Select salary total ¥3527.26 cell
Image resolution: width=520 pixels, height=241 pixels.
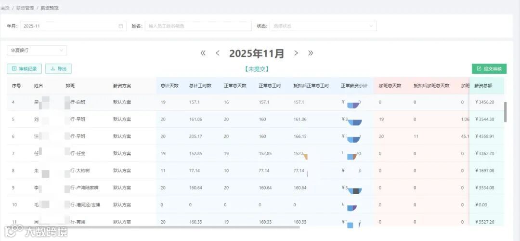484,222
